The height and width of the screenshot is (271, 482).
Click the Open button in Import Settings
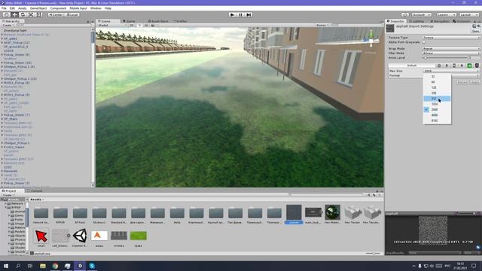tap(475, 31)
